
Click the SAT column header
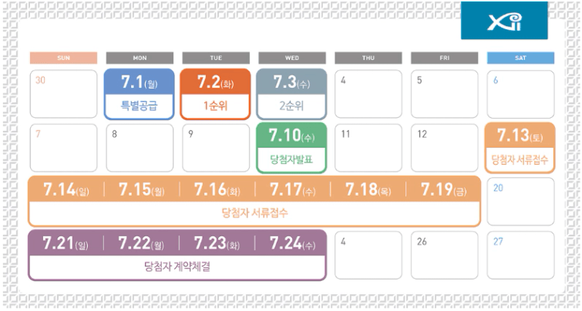coord(520,58)
